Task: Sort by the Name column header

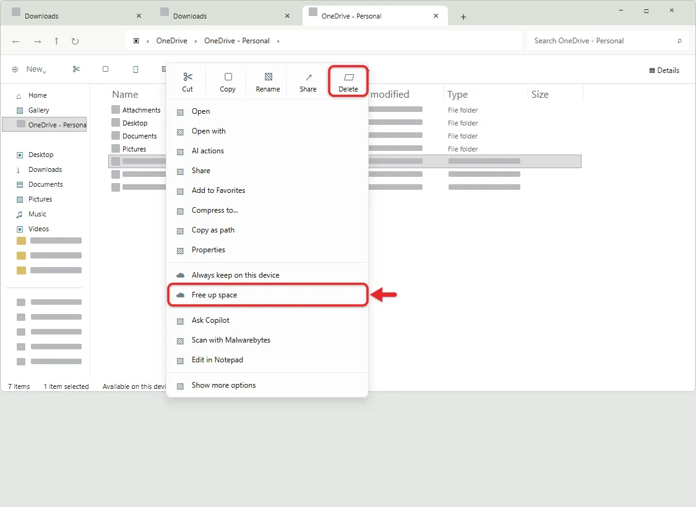Action: click(x=125, y=95)
